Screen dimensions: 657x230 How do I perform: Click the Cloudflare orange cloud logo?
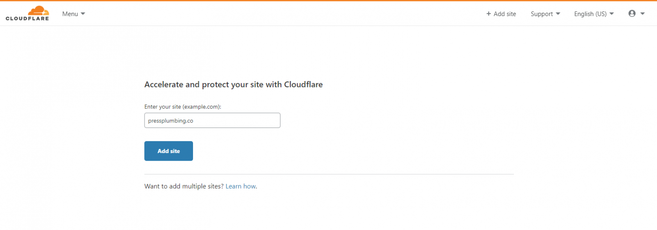pyautogui.click(x=38, y=11)
